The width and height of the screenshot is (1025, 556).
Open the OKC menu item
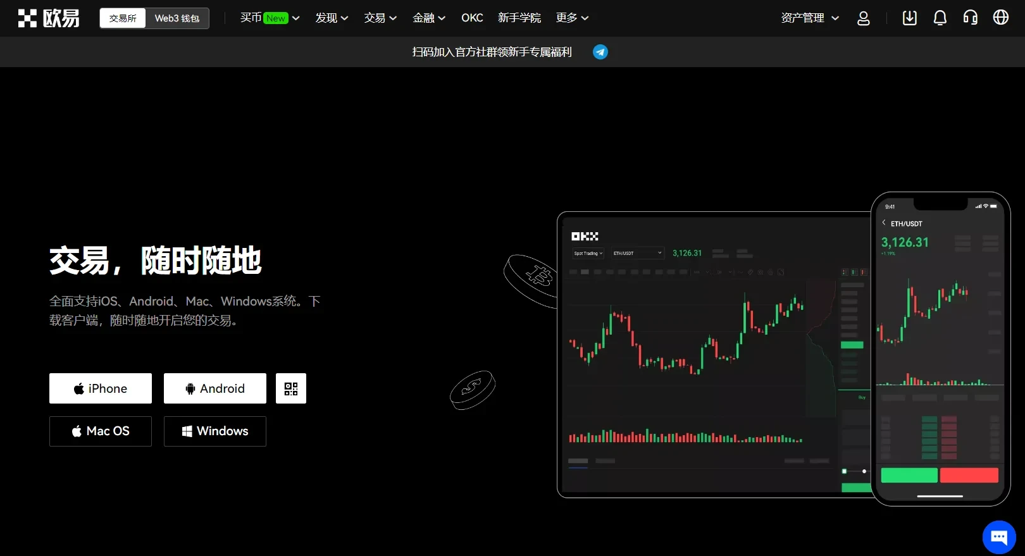472,18
